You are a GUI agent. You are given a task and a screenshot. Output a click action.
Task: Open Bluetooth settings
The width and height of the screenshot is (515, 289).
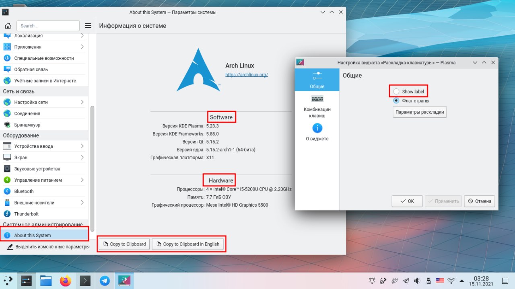44,191
